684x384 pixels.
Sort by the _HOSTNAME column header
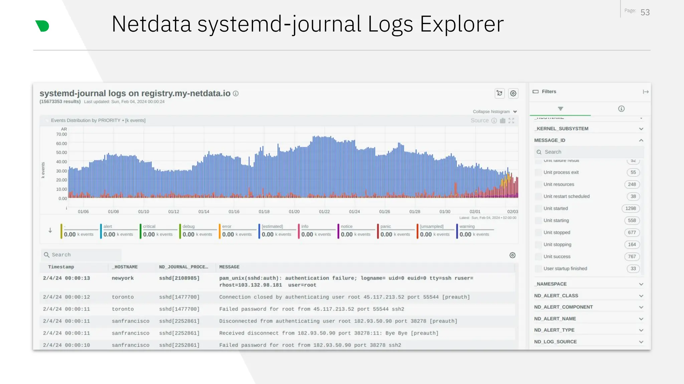coord(125,267)
